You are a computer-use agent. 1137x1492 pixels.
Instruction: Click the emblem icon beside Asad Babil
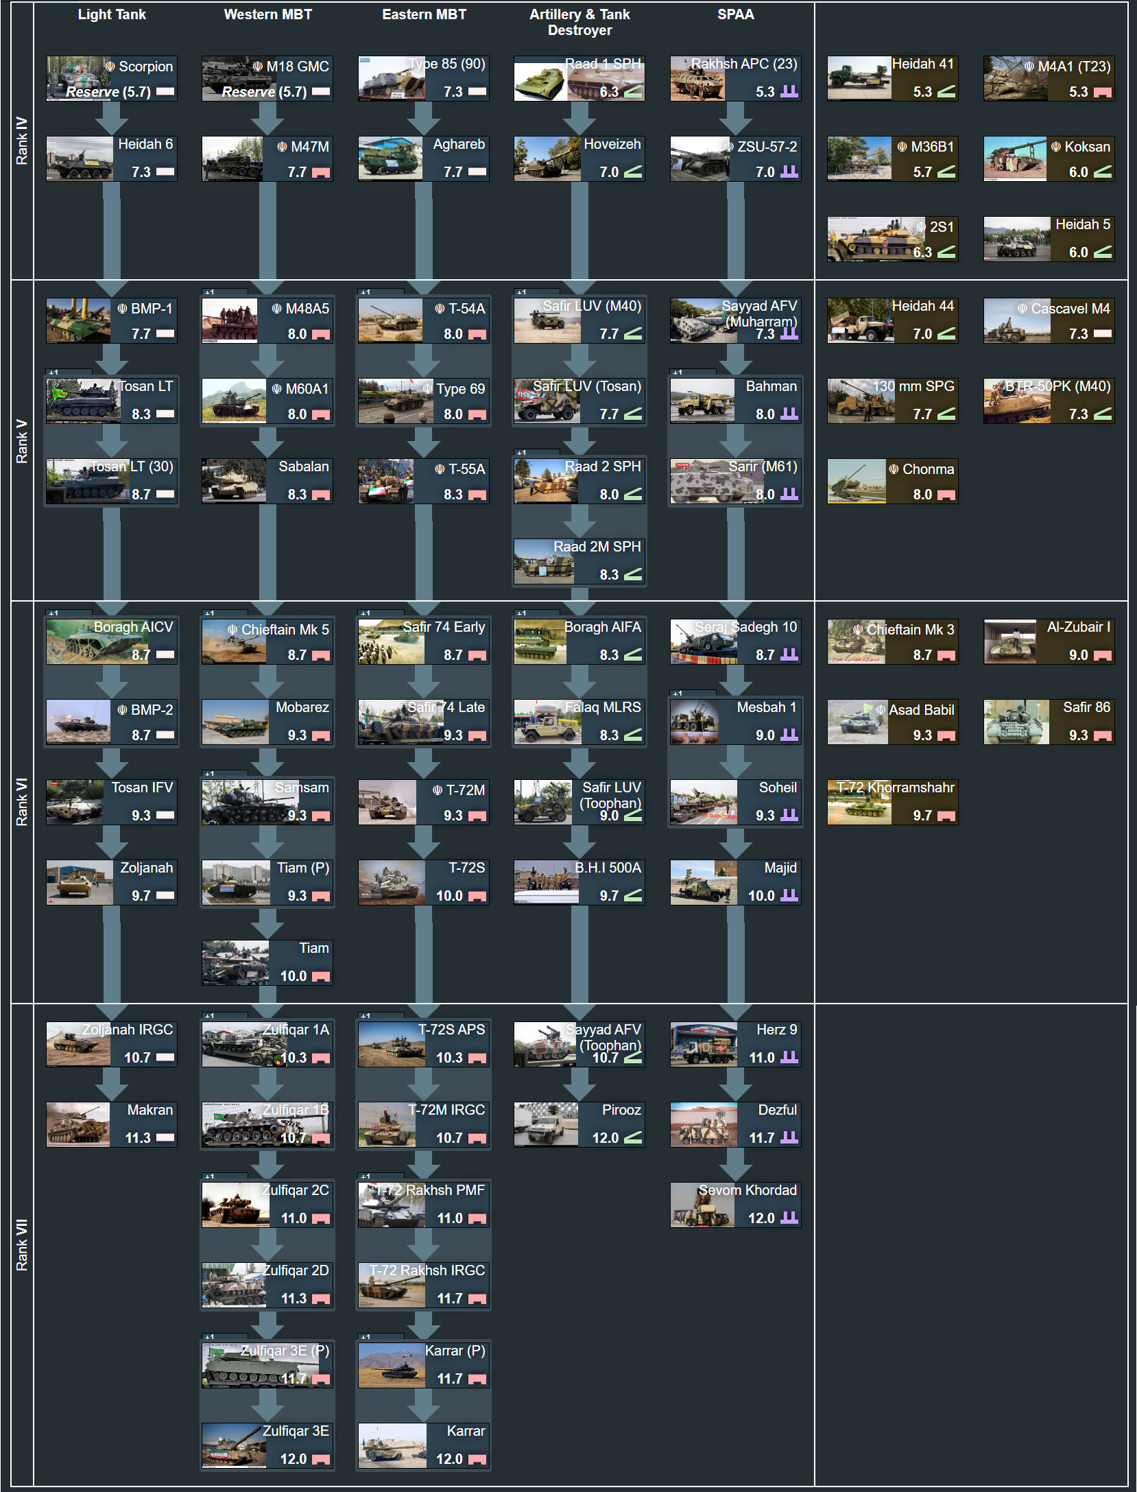coord(881,710)
